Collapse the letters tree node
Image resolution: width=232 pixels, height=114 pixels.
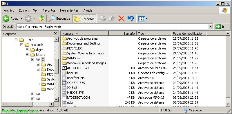click(x=27, y=55)
